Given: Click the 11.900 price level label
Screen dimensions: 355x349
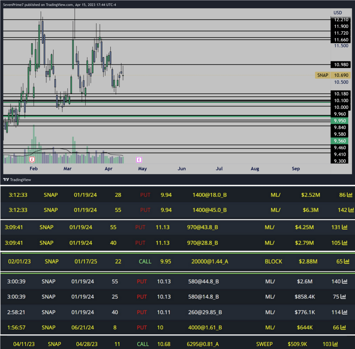Looking at the screenshot, I should 341,26.
